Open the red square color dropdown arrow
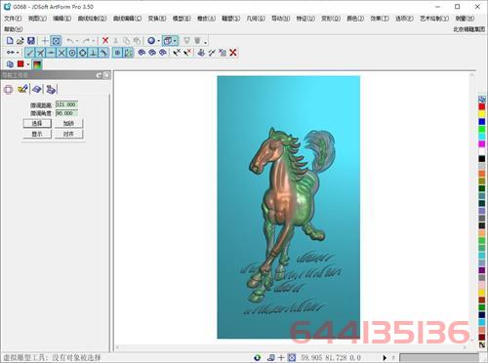The width and height of the screenshot is (488, 363). click(28, 64)
